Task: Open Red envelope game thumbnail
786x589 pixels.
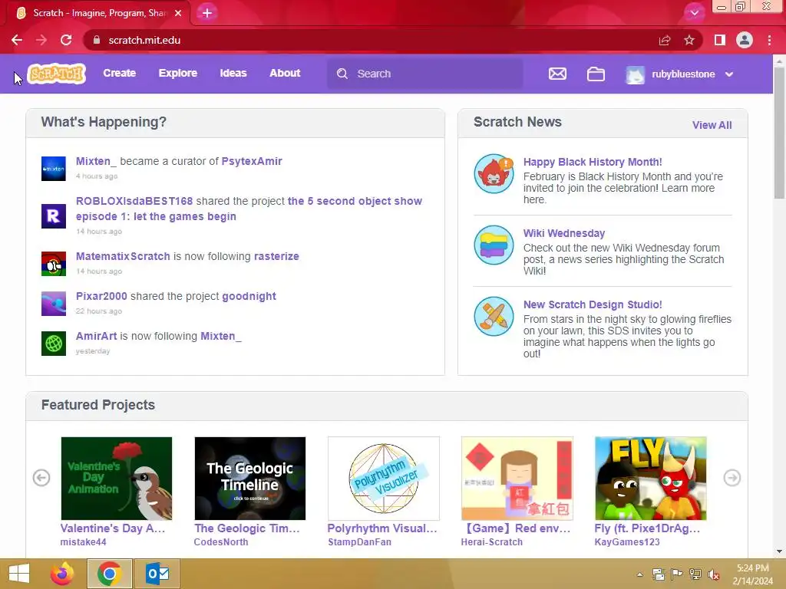Action: tap(517, 479)
